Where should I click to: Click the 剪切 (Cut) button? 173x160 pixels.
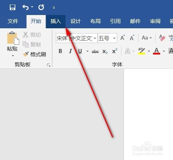point(32,35)
